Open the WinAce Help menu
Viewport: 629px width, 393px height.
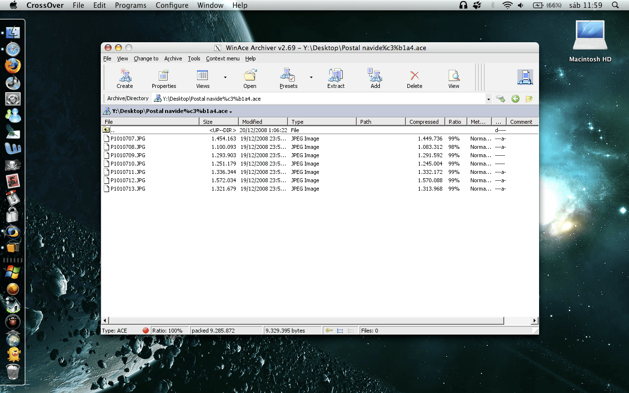click(x=251, y=58)
